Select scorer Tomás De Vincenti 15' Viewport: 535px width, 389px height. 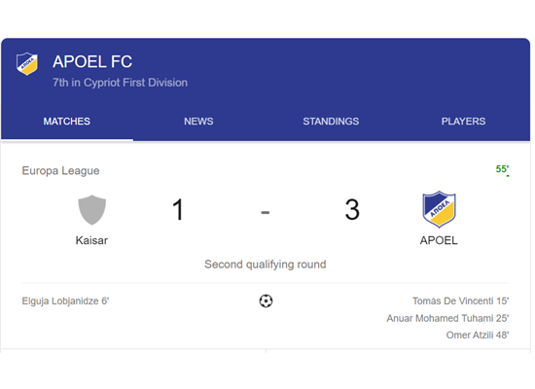click(461, 301)
